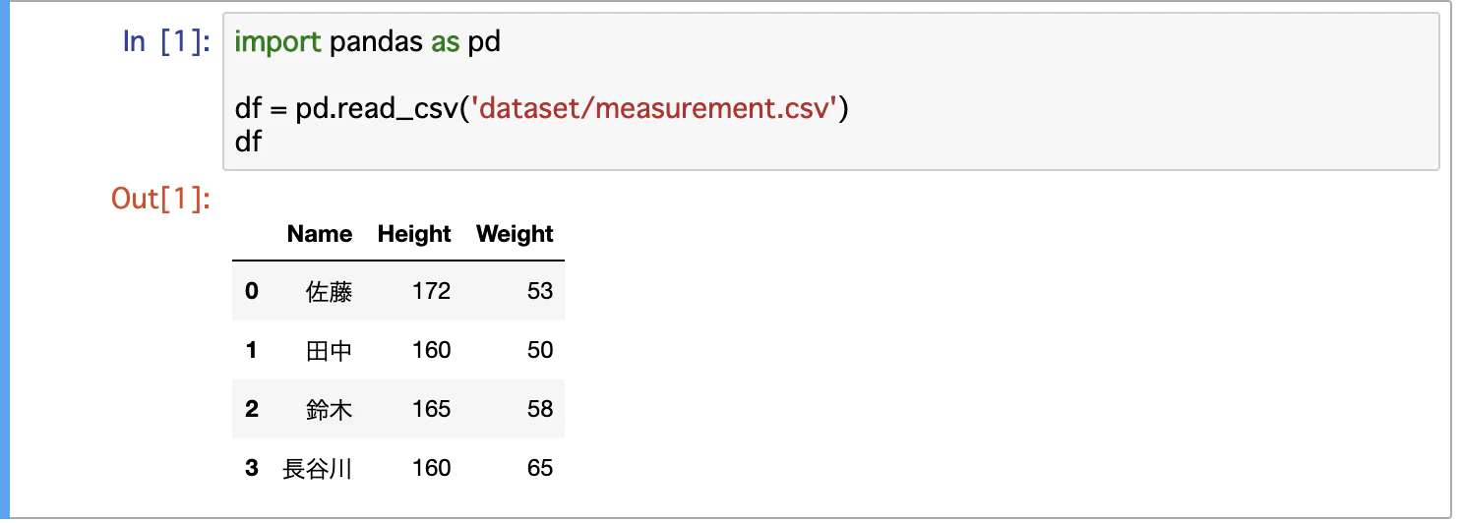Click the weight value 58

tap(540, 409)
